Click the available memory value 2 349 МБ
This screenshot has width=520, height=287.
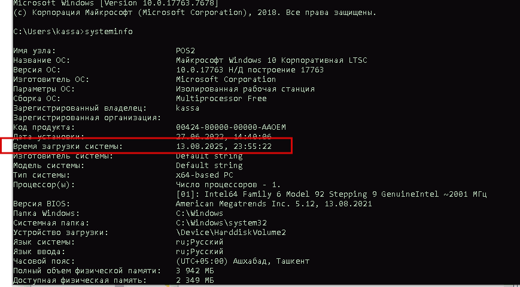point(194,280)
